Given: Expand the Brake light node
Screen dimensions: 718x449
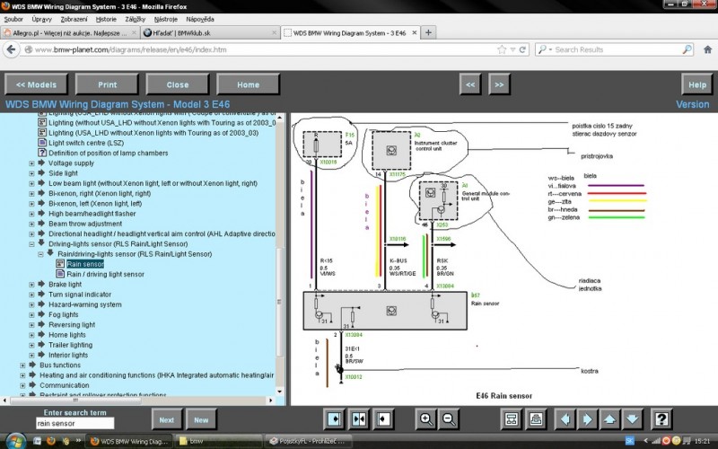Looking at the screenshot, I should 31,284.
